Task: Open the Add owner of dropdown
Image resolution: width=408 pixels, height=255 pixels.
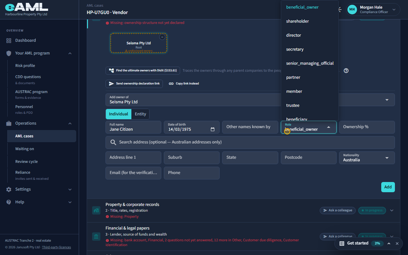Action: [250, 100]
